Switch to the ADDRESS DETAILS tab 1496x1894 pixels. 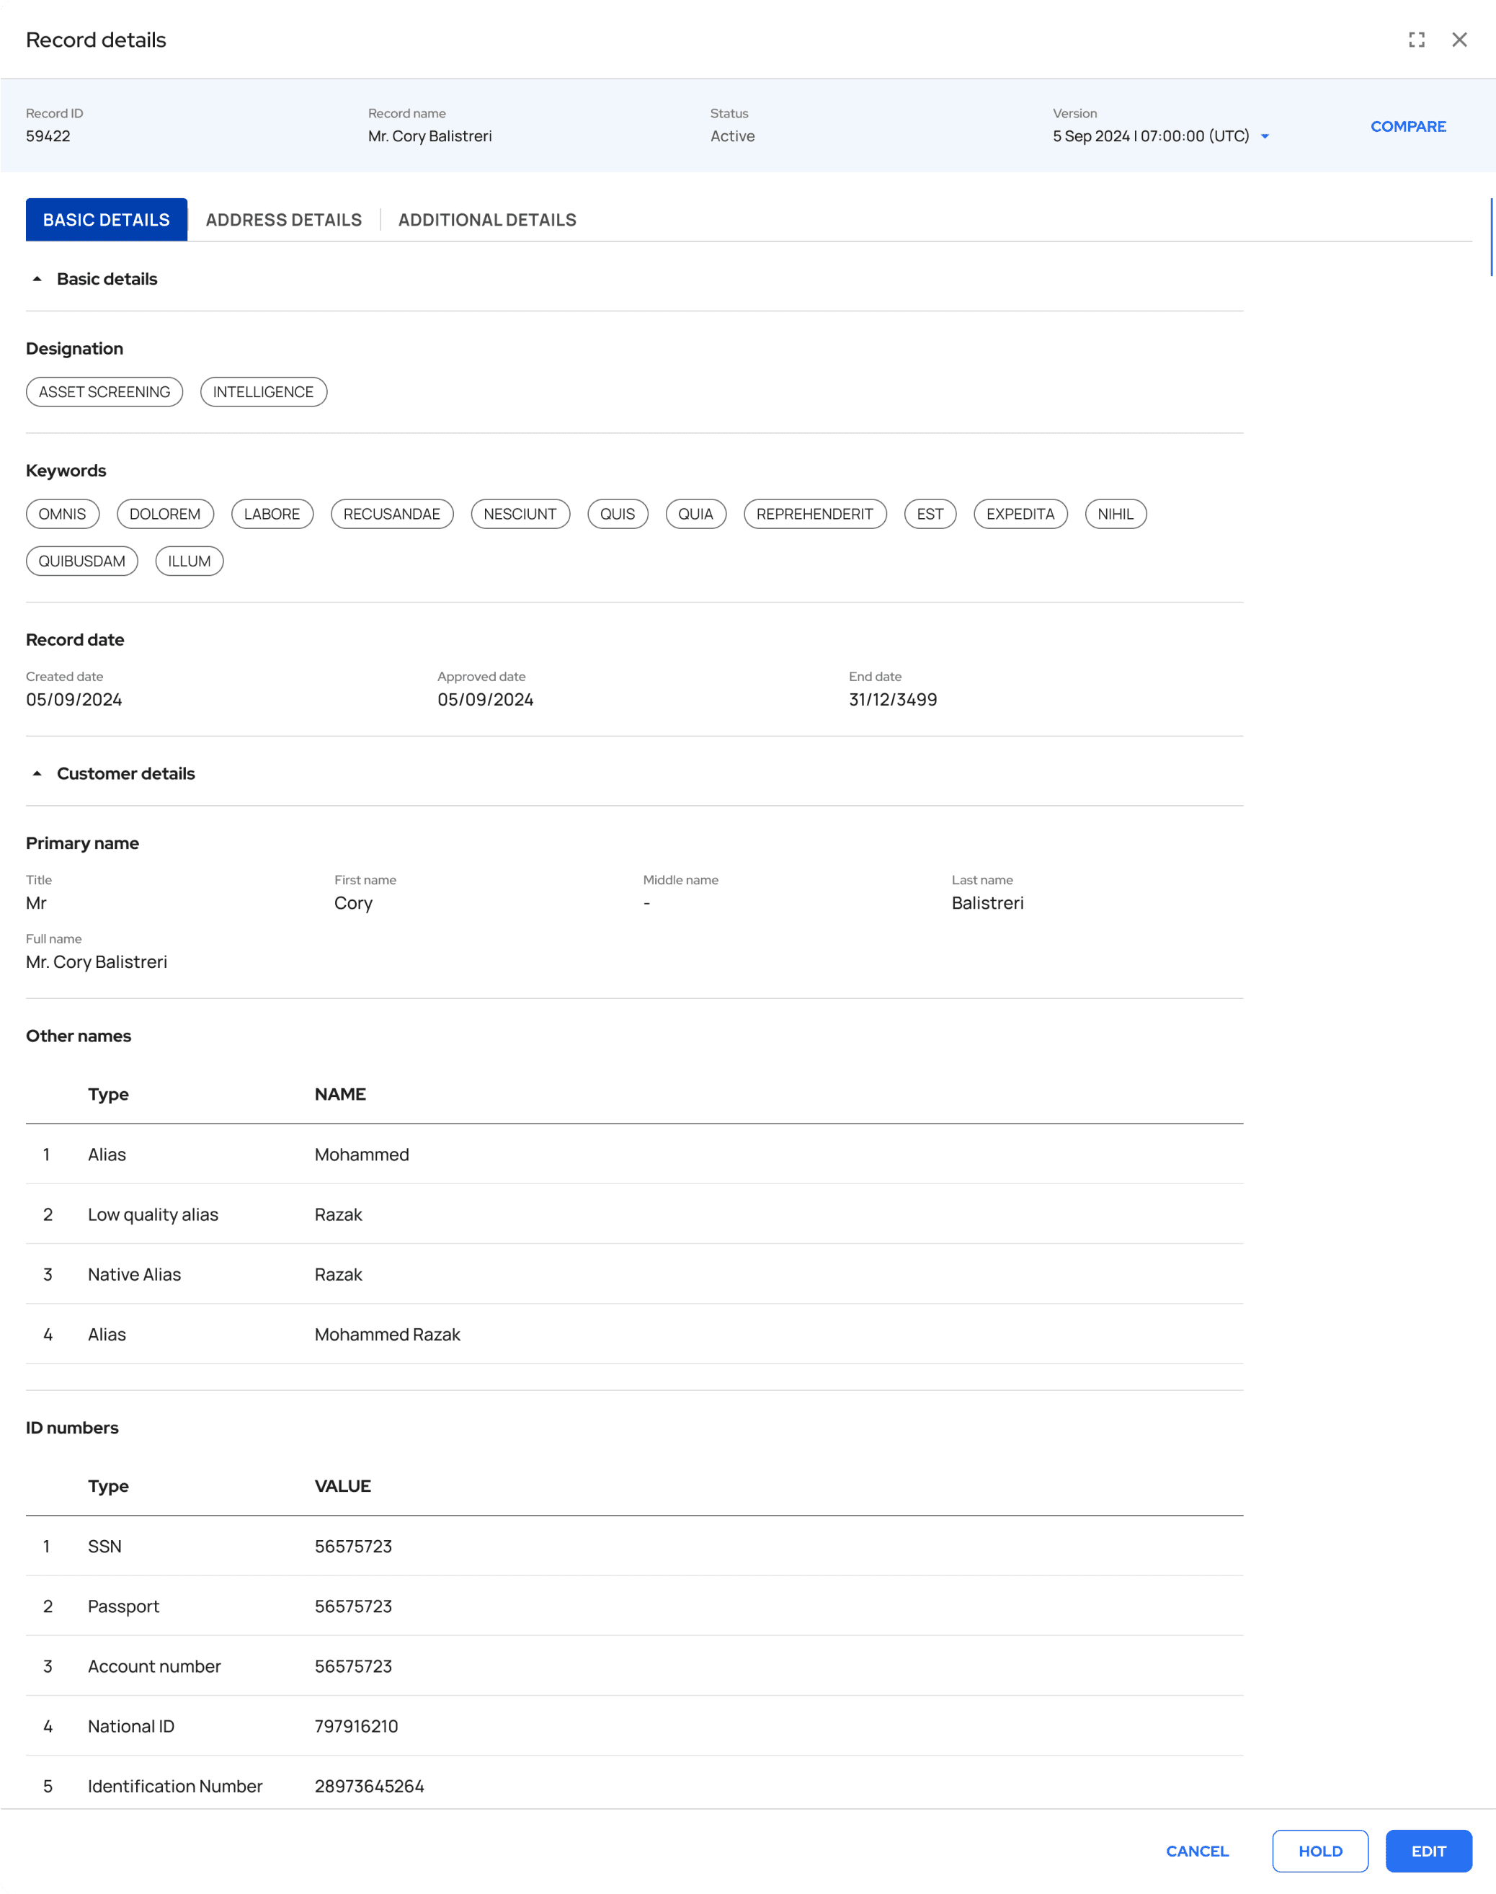click(285, 219)
